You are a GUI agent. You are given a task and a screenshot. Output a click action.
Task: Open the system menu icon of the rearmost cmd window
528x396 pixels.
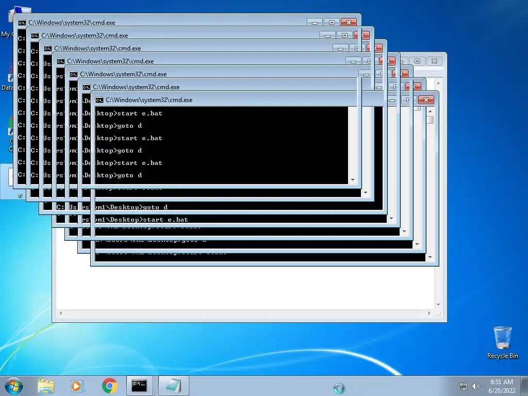pyautogui.click(x=22, y=23)
